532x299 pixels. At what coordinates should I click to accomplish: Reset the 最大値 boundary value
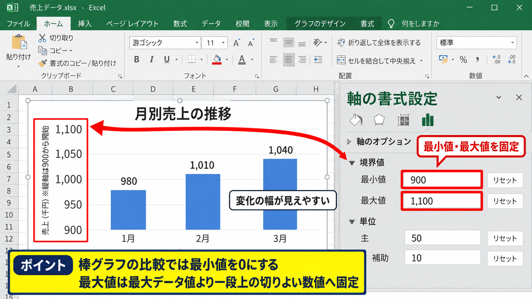click(x=505, y=201)
